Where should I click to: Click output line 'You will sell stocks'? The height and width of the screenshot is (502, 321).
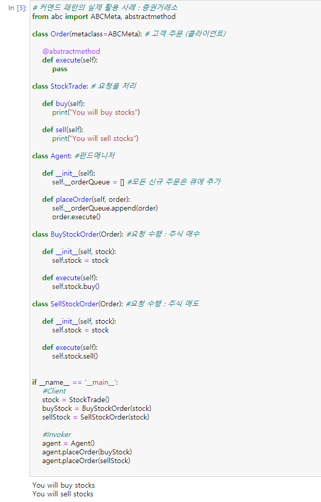(x=63, y=494)
